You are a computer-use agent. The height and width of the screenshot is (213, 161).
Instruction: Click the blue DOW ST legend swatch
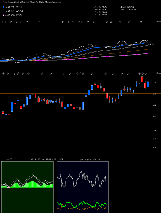pos(4,7)
